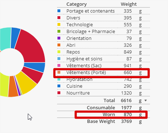Viewport: 168px width, 133px height.
Task: Click the Hygiène et soins category label
Action: coord(84,59)
